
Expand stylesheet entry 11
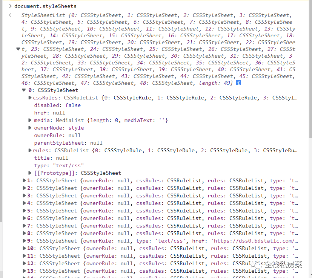point(24,256)
